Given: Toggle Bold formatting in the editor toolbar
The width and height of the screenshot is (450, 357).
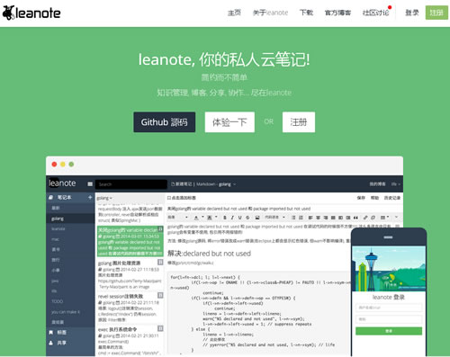Looking at the screenshot, I should pyautogui.click(x=225, y=218).
